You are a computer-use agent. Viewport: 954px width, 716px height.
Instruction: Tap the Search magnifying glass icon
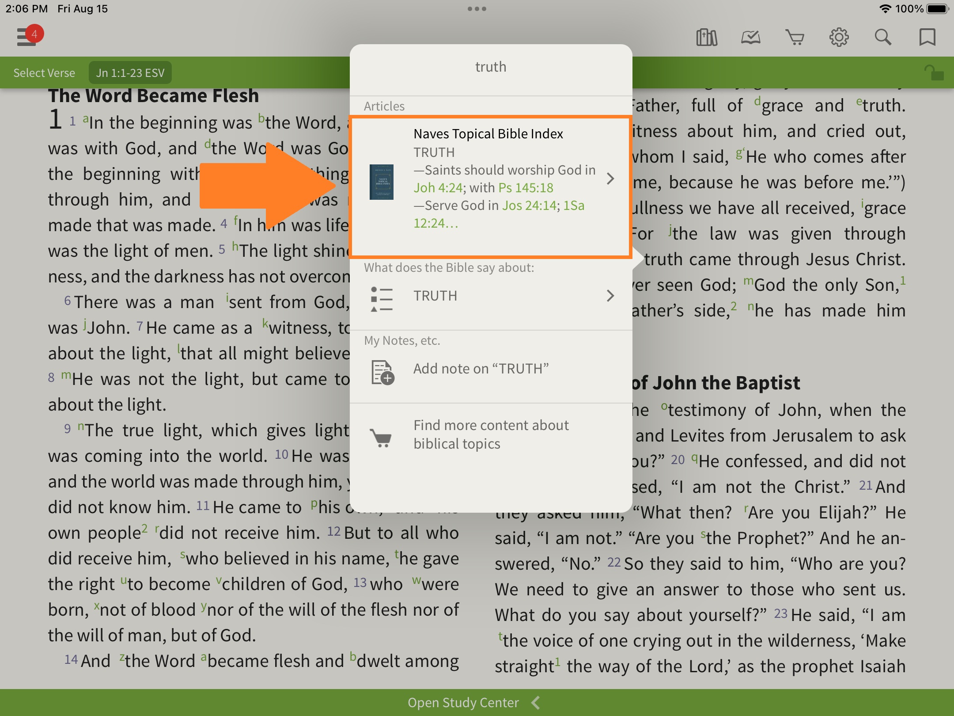pos(883,38)
